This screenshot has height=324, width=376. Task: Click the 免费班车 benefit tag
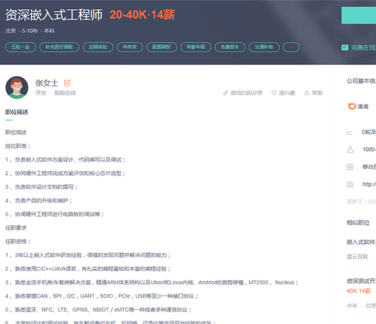(x=229, y=47)
